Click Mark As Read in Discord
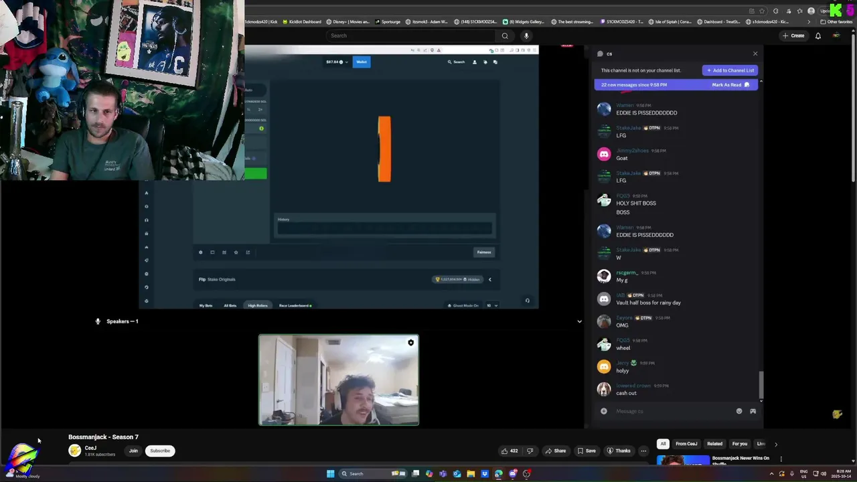857x482 pixels. point(730,85)
